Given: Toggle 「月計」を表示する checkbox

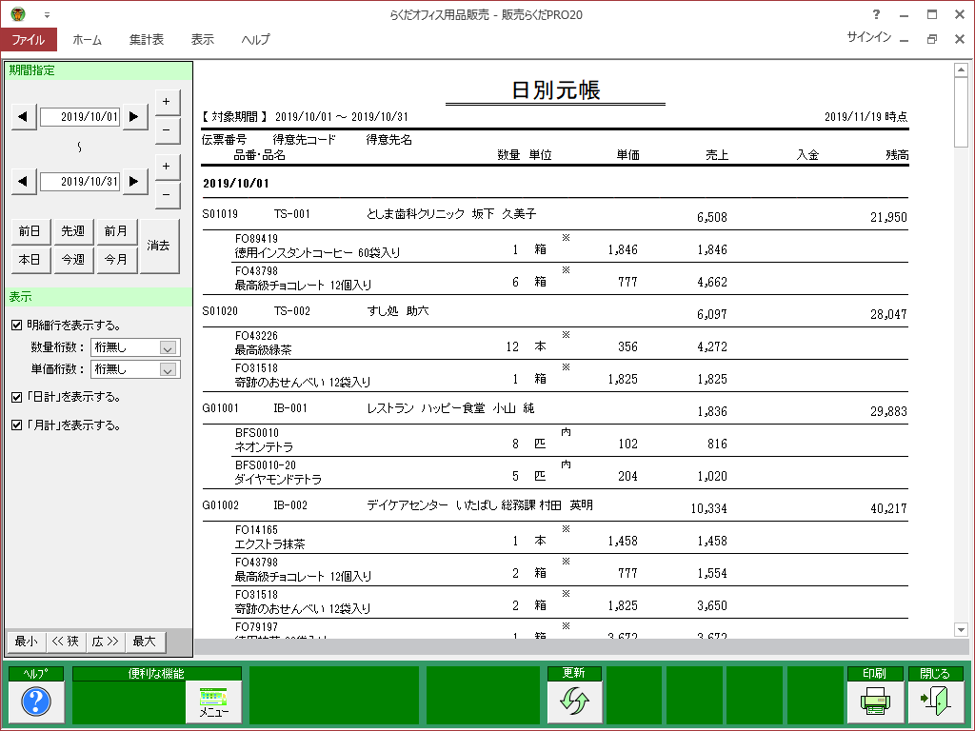Looking at the screenshot, I should pyautogui.click(x=17, y=425).
